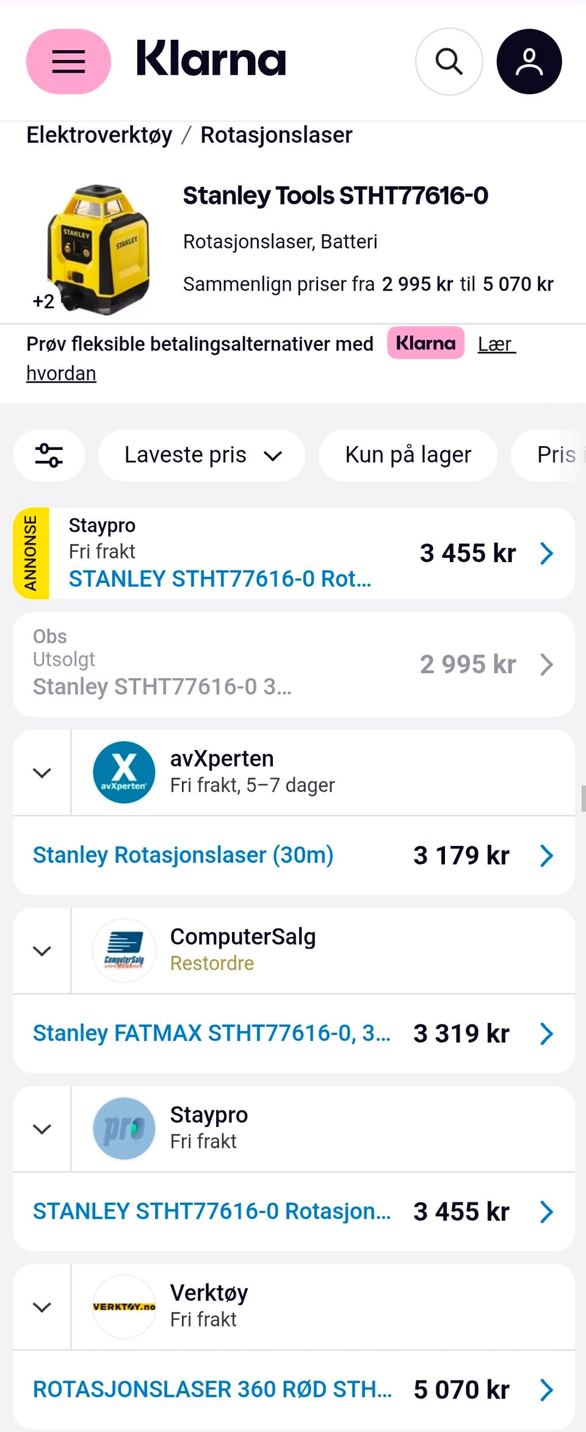Expand the ComputerSalg offer details
586x1432 pixels.
(42, 951)
